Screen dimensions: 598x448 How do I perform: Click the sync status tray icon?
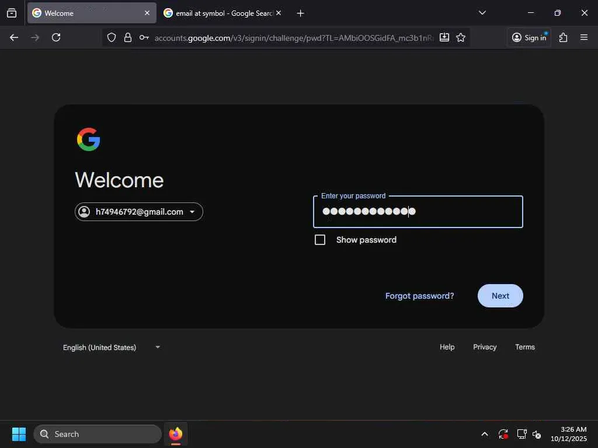503,434
